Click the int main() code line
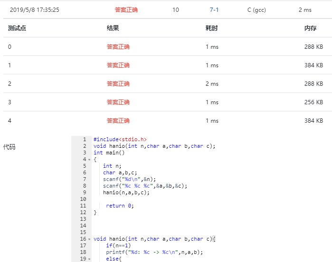This screenshot has width=332, height=262. (x=109, y=153)
